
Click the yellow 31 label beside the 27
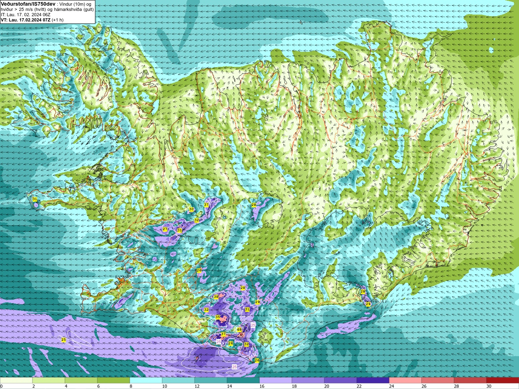point(180,230)
